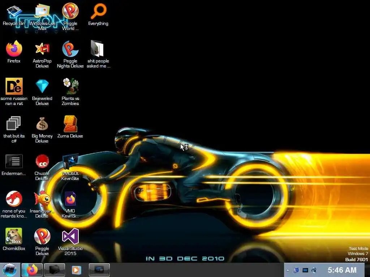Select Peggle Deluxe desktop icon
This screenshot has width=370, height=277.
[x=42, y=236]
